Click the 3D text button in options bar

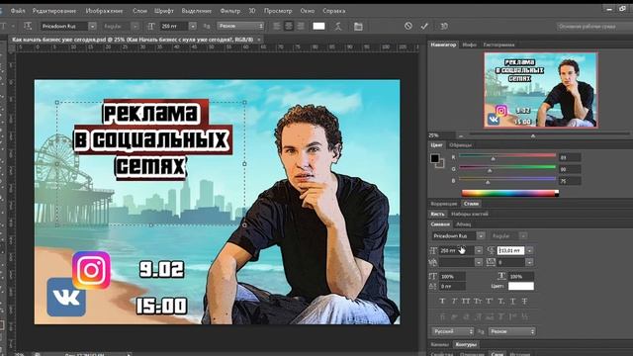(444, 26)
